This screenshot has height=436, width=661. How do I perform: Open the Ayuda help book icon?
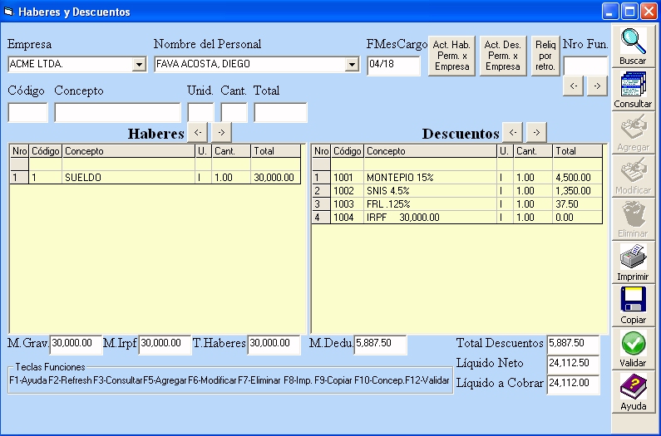(633, 387)
